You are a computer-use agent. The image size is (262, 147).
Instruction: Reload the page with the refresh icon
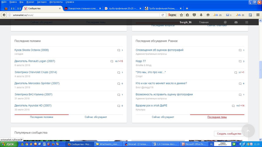[163, 15]
